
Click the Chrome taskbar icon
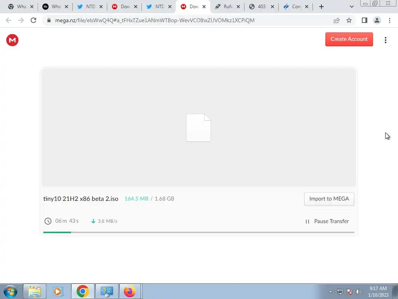coord(82,291)
